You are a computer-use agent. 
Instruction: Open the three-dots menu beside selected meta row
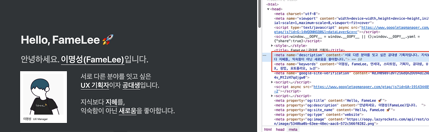[264, 55]
